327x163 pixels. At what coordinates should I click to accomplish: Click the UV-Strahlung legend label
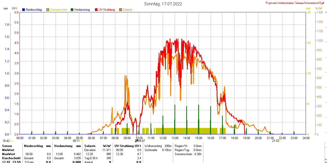click(x=107, y=10)
